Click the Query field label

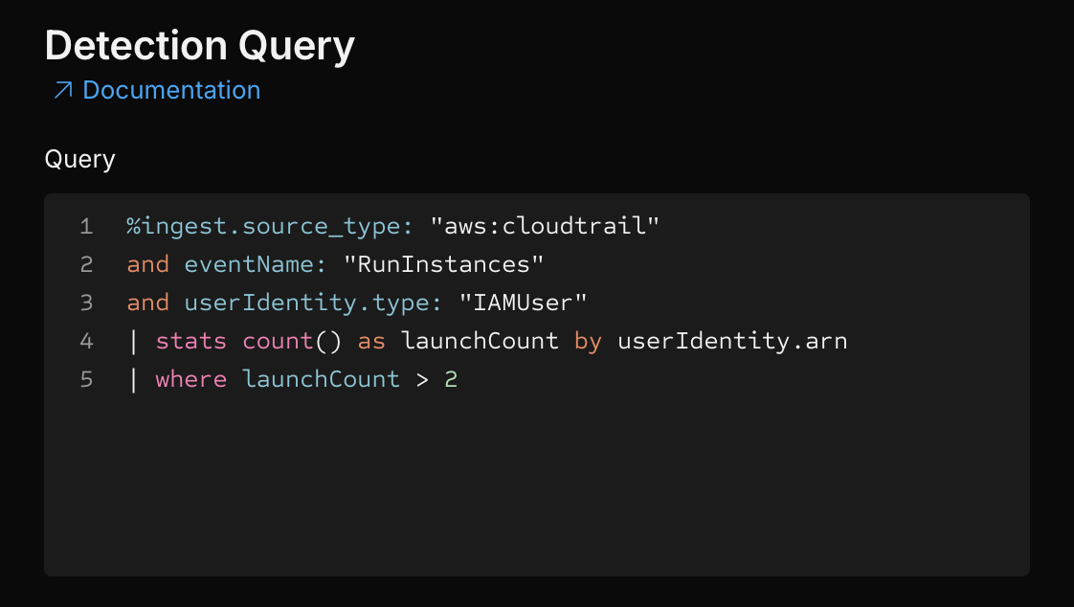click(x=79, y=159)
